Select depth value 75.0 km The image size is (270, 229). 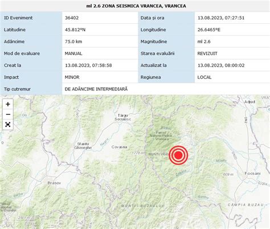(73, 42)
